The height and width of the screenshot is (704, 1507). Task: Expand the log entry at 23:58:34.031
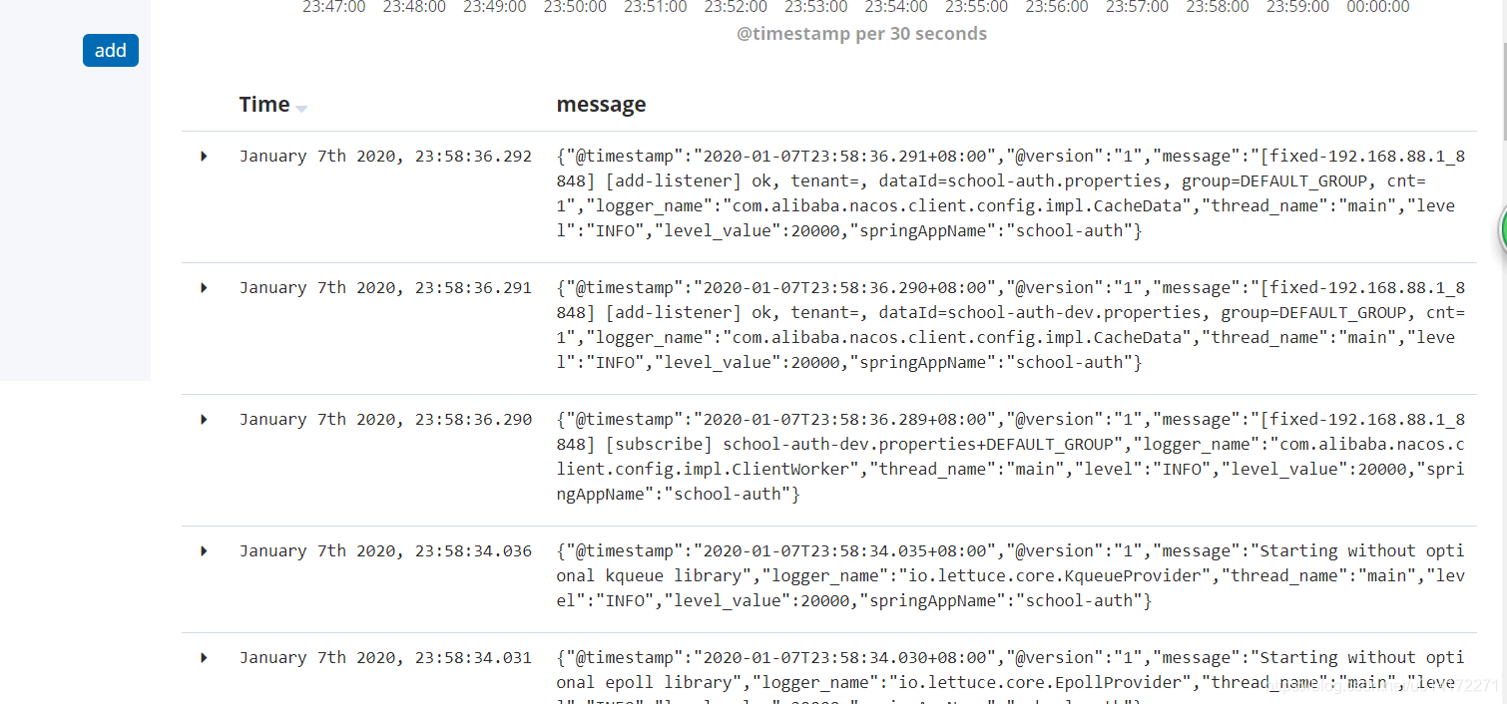click(x=203, y=657)
